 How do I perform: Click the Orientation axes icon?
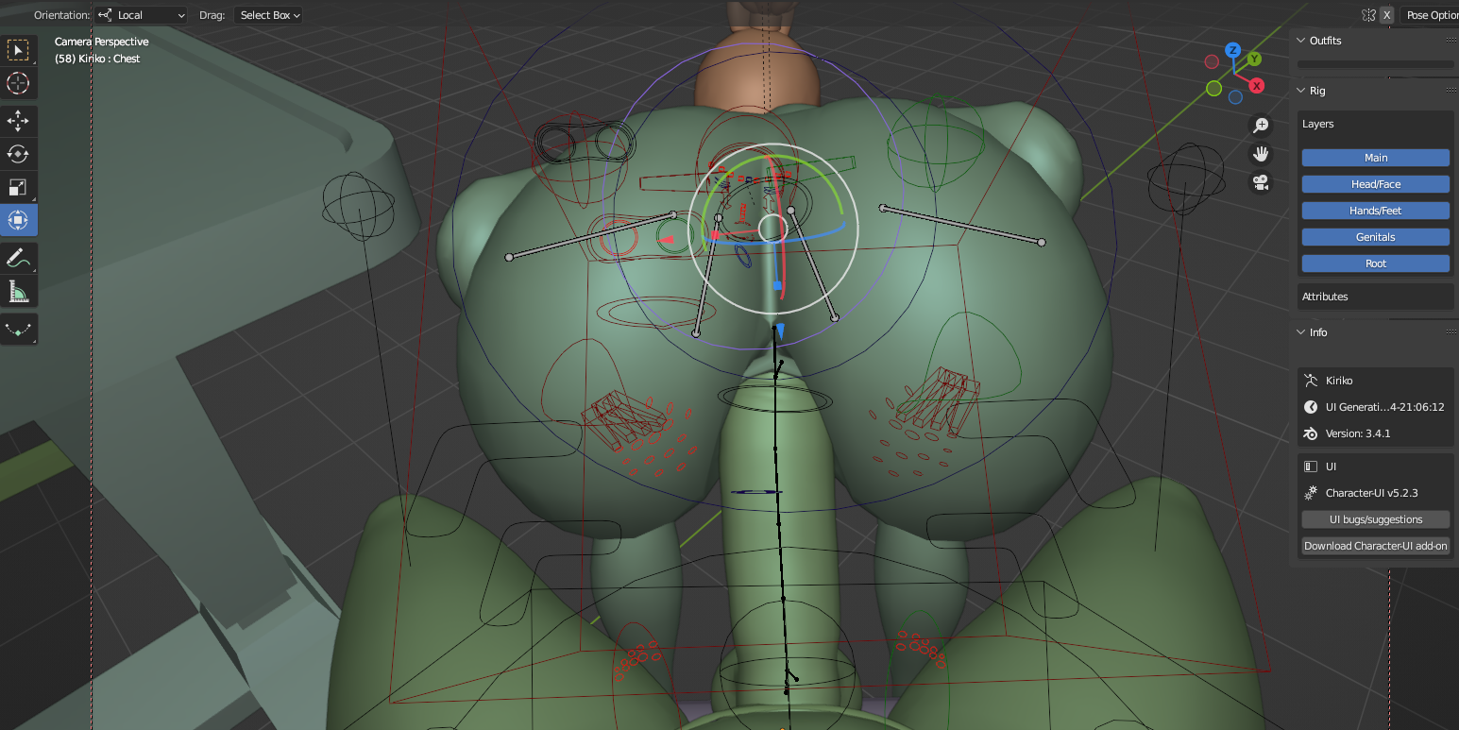(105, 15)
